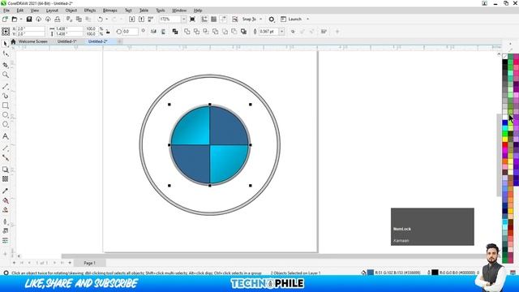519x292 pixels.
Task: Open status bar gear settings
Action: pyautogui.click(x=6, y=273)
